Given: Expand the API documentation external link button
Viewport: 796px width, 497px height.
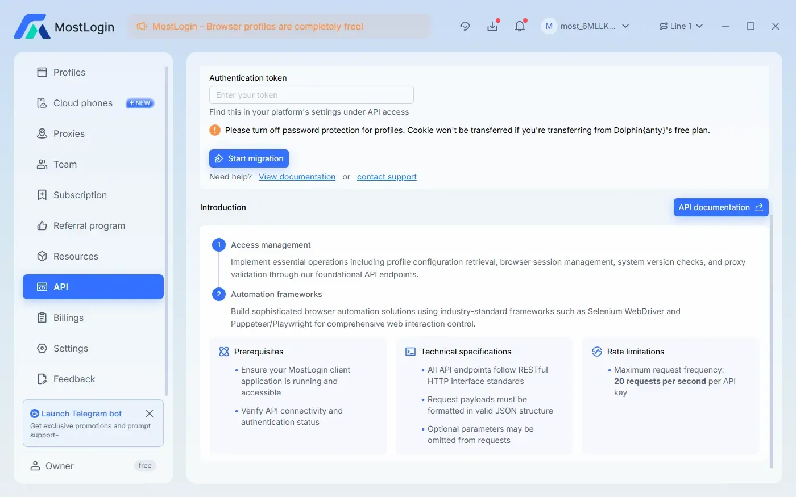Looking at the screenshot, I should pos(720,207).
